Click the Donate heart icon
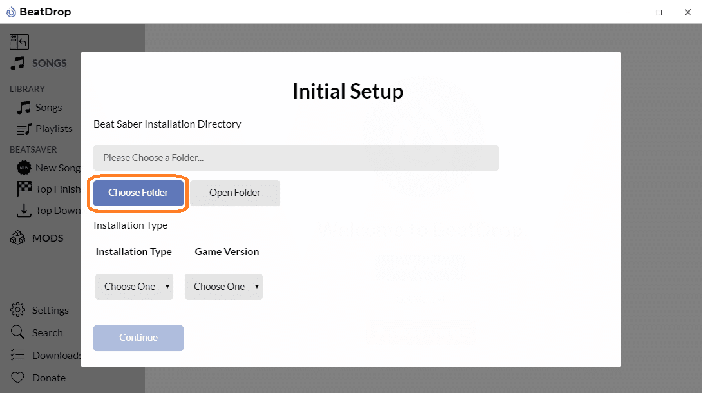The height and width of the screenshot is (393, 702). 18,378
